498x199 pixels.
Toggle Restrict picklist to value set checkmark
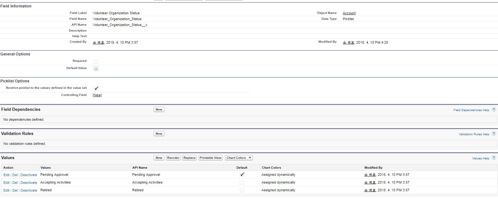click(x=96, y=88)
